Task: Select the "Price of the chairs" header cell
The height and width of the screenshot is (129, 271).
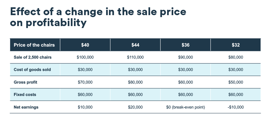Action: click(34, 45)
